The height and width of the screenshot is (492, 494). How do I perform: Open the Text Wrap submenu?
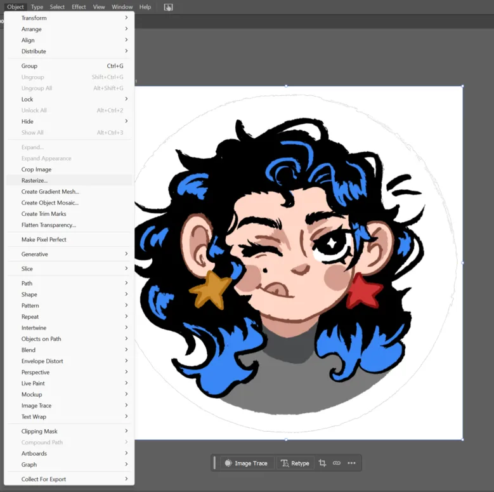(69, 416)
